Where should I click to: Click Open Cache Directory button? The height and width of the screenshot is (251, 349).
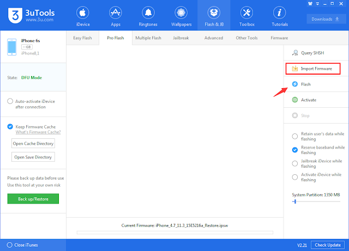coord(33,143)
